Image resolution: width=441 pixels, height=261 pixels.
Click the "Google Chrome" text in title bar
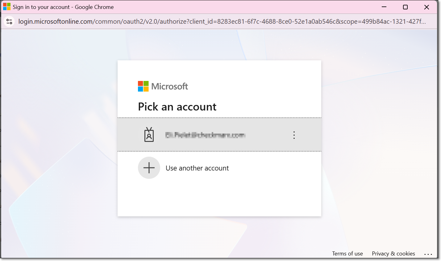[94, 7]
